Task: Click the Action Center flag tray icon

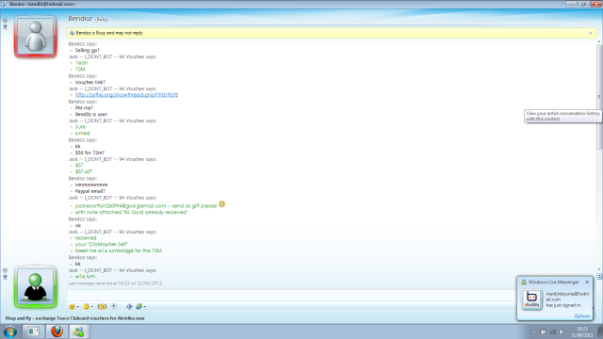Action: (x=543, y=332)
